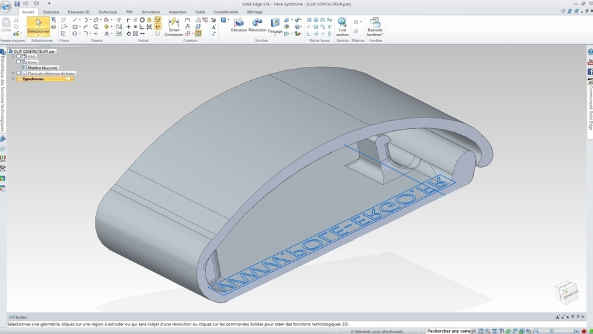Click the Cut scissors icon
Image resolution: width=593 pixels, height=334 pixels.
click(x=16, y=20)
